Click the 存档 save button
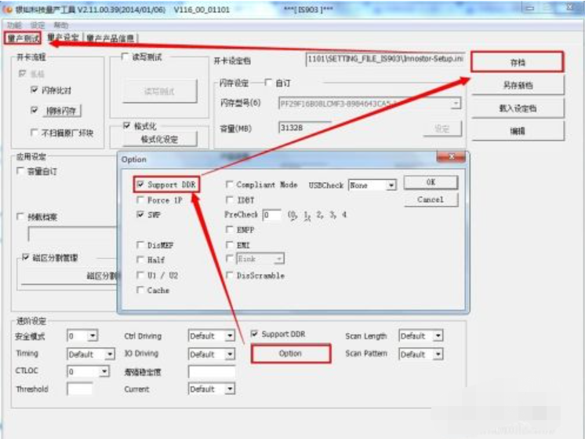The image size is (585, 439). 517,62
